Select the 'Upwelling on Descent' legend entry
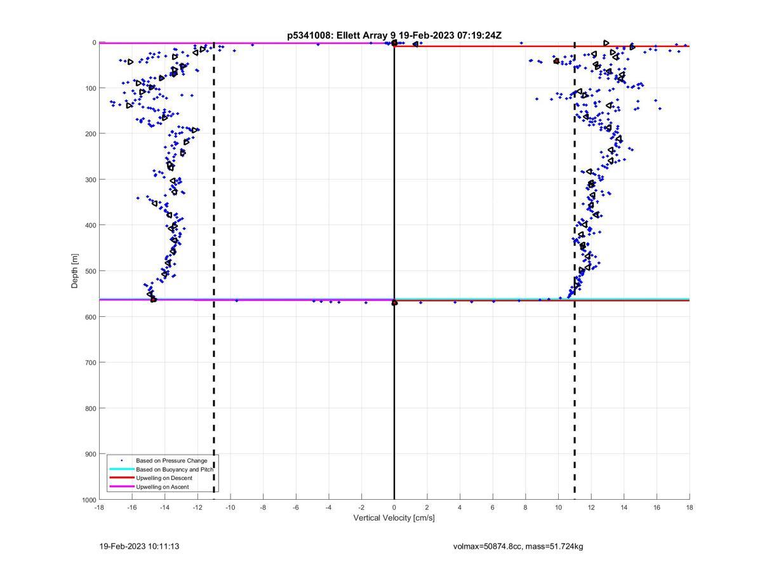Viewport: 762px width, 562px height. tap(164, 478)
